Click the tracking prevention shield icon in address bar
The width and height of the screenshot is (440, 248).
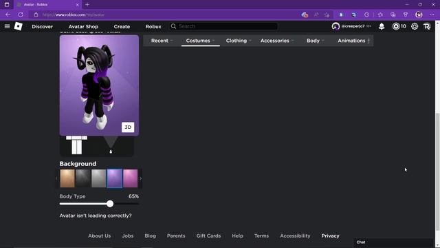305,14
